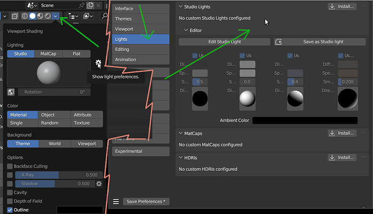
Task: Toggle X-ray view icon in header
Action: point(15,16)
